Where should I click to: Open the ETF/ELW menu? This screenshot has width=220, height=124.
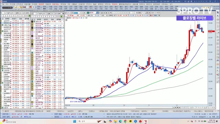(20, 4)
